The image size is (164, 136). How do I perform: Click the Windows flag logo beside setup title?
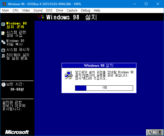[x=40, y=17]
